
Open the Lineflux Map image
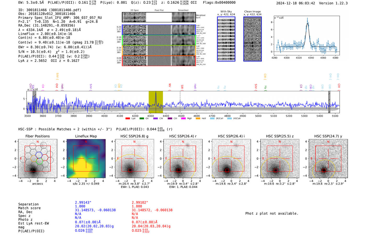pyautogui.click(x=86, y=159)
